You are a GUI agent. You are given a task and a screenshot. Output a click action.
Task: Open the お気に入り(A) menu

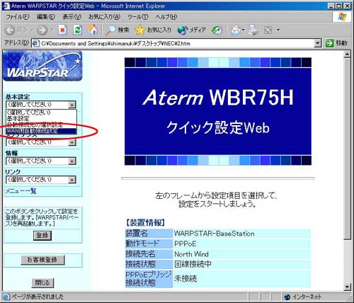[104, 17]
